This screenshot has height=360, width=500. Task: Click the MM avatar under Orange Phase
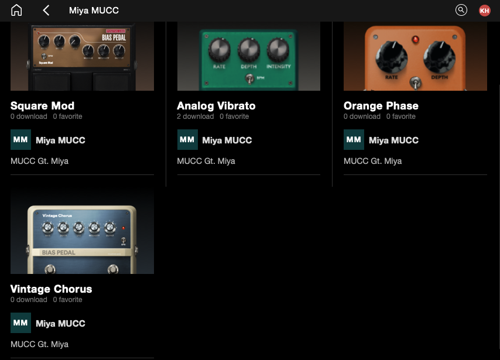coord(354,140)
